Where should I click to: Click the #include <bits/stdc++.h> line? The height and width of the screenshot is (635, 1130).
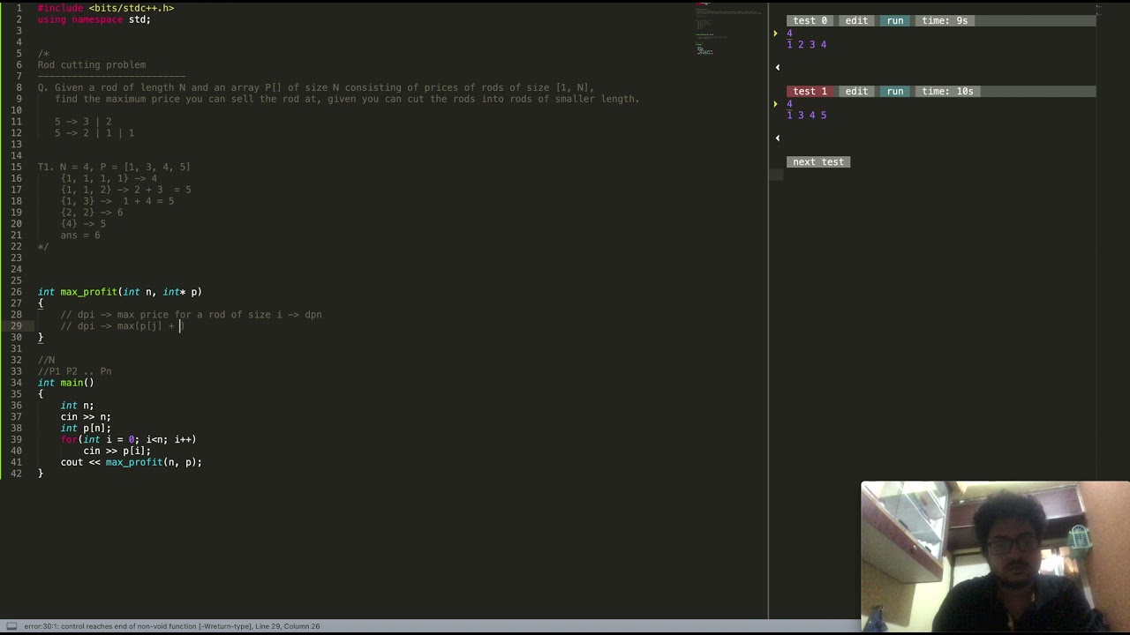(106, 8)
